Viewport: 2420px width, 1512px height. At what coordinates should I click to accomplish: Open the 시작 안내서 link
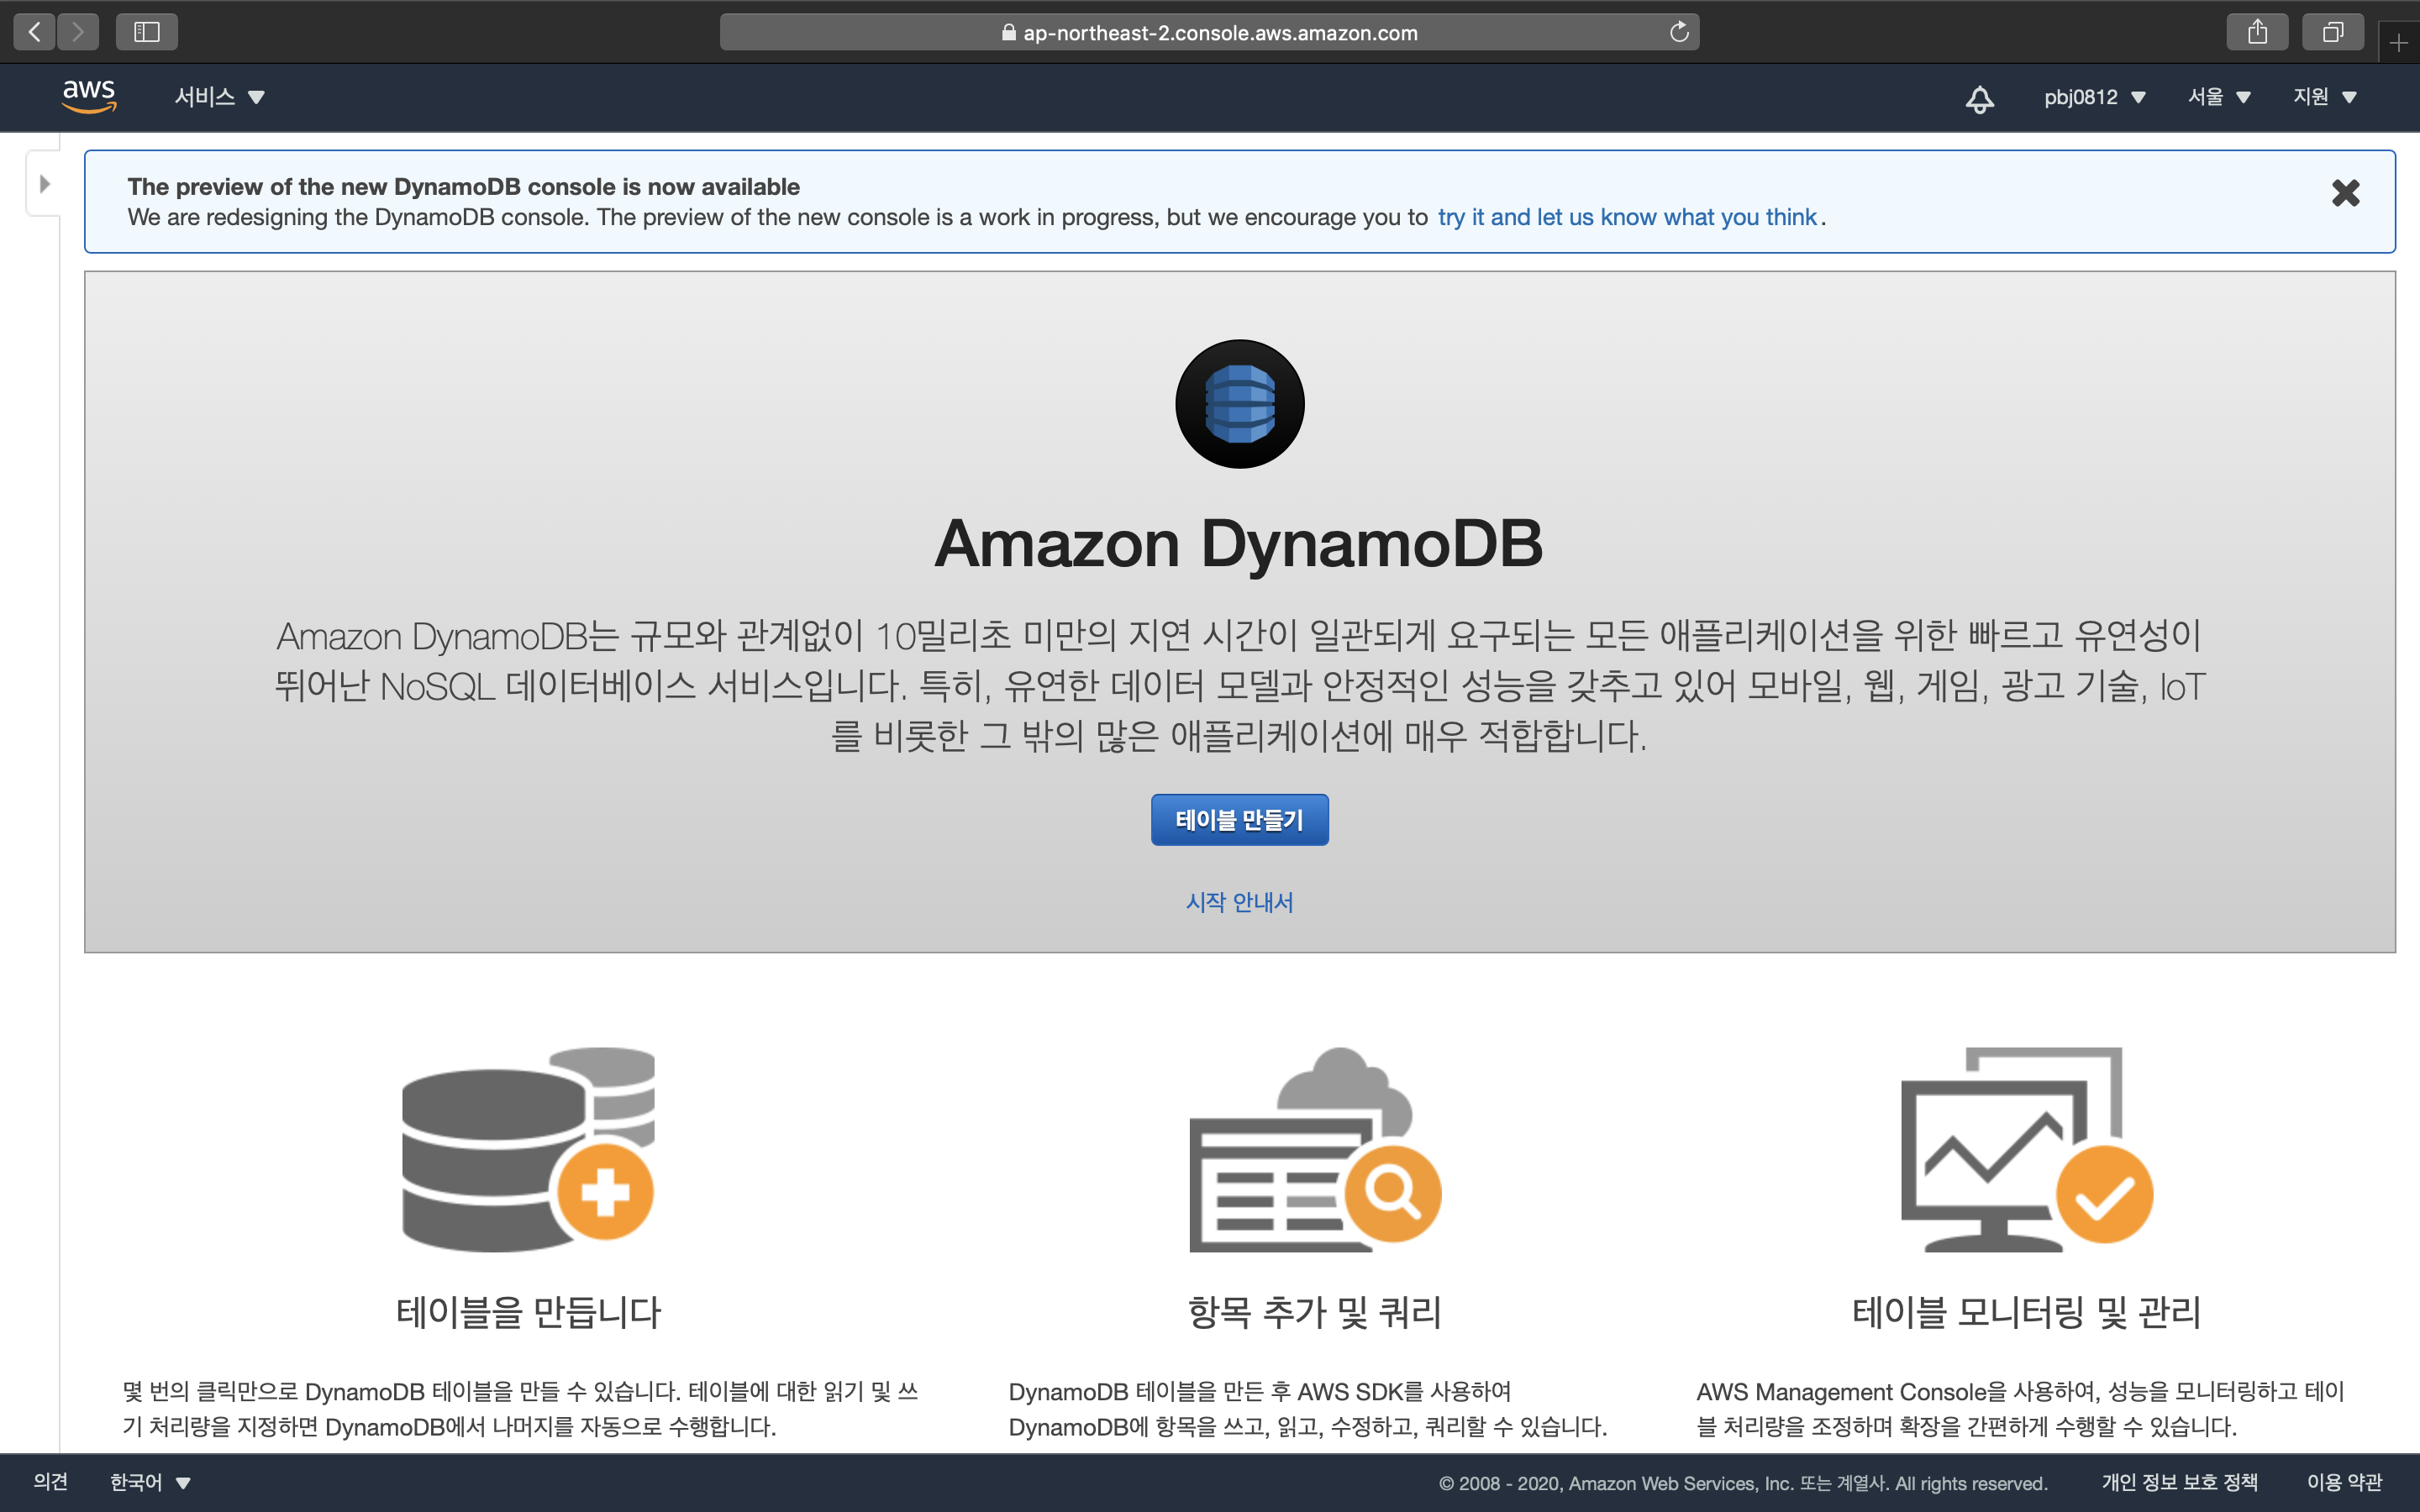coord(1239,902)
